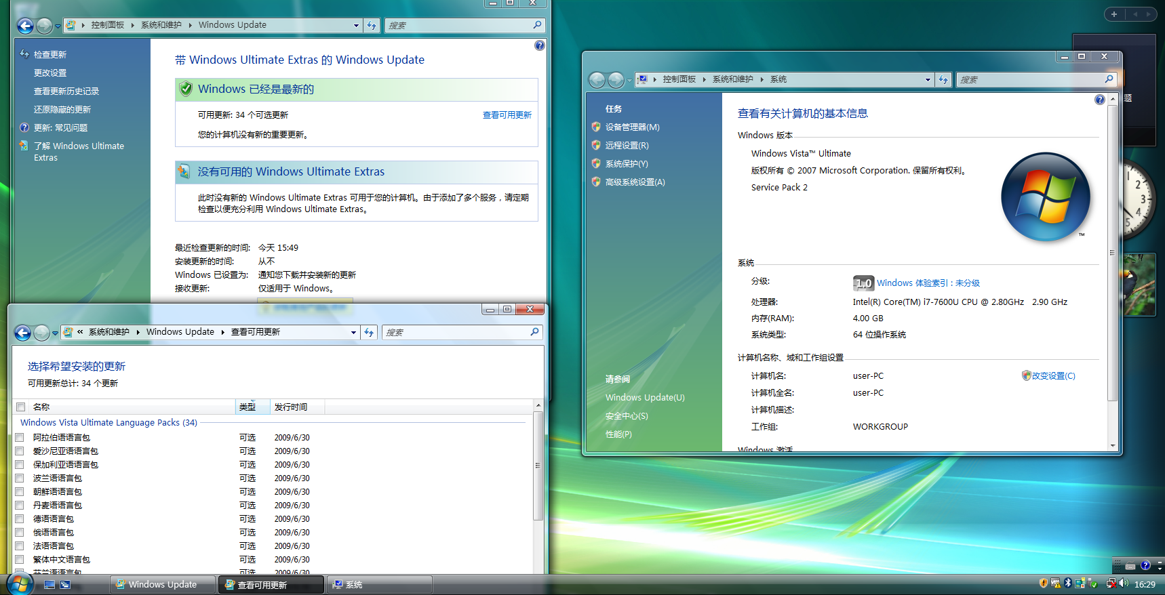Open 查看更新历史记录
The height and width of the screenshot is (595, 1165).
click(66, 91)
